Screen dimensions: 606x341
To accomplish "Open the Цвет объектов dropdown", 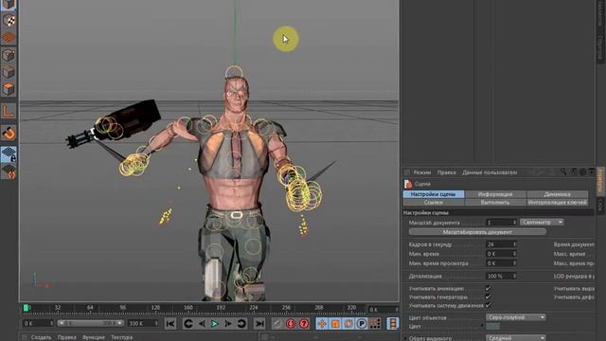I will pyautogui.click(x=515, y=317).
